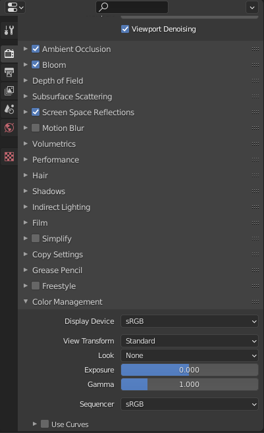The width and height of the screenshot is (264, 433).
Task: Open the Scene properties icon
Action: pos(9,109)
